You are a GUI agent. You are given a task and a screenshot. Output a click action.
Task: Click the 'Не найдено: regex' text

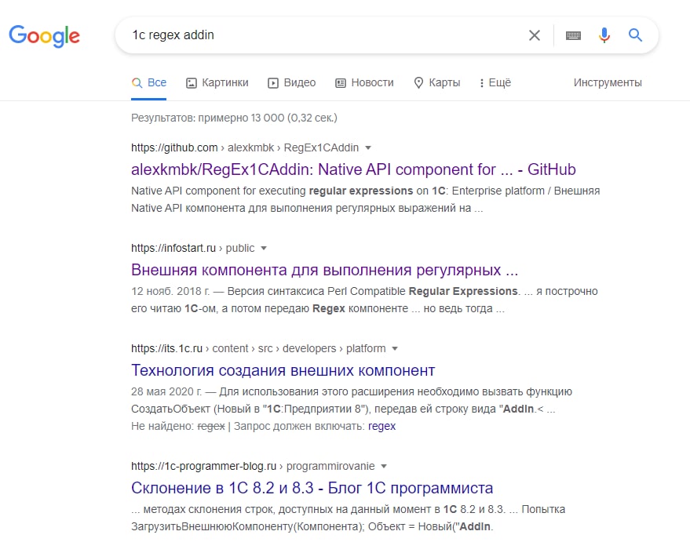click(177, 426)
